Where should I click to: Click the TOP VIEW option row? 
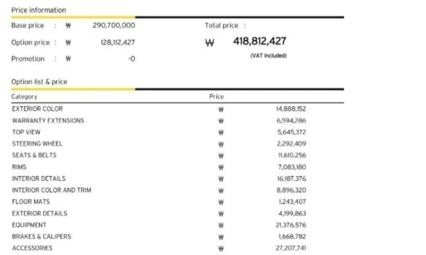pos(178,132)
